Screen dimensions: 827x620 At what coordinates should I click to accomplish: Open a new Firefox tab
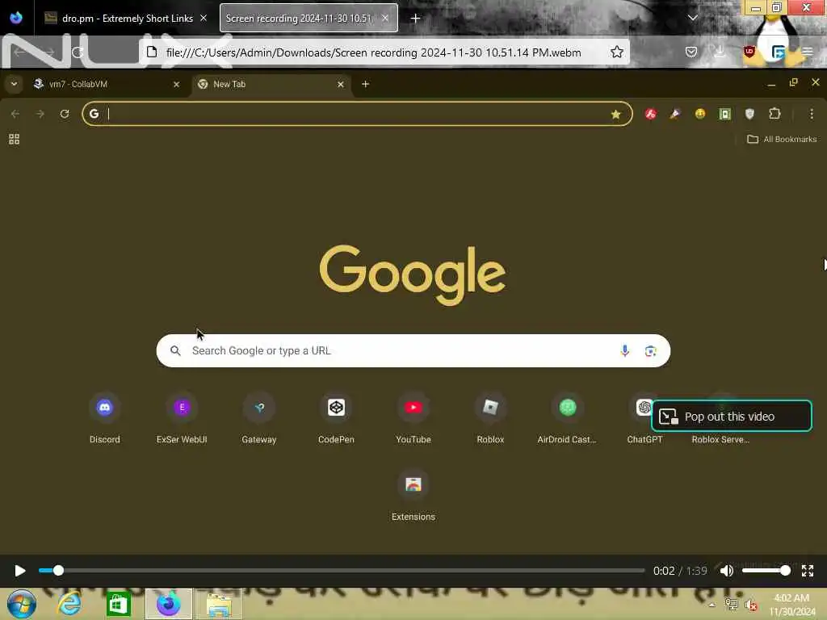click(416, 19)
